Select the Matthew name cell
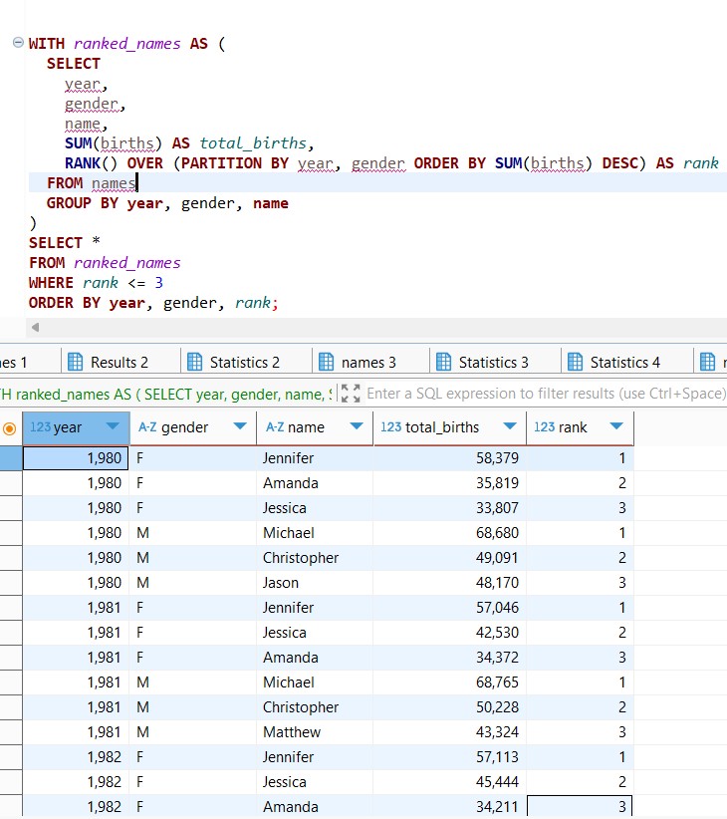 click(x=315, y=731)
